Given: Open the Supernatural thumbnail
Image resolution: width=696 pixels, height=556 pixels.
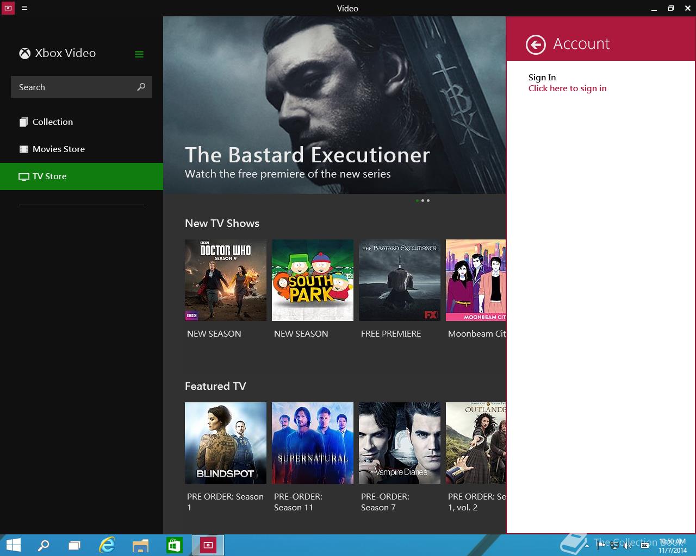Looking at the screenshot, I should 313,443.
